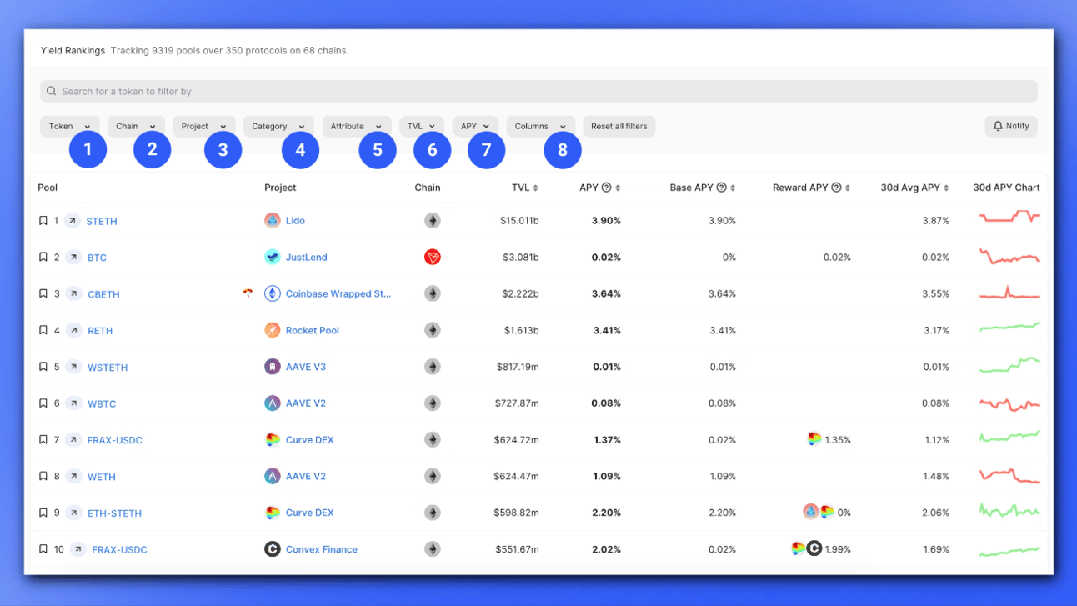Screen dimensions: 1077x606
Task: Click Reset all filters
Action: tap(619, 127)
